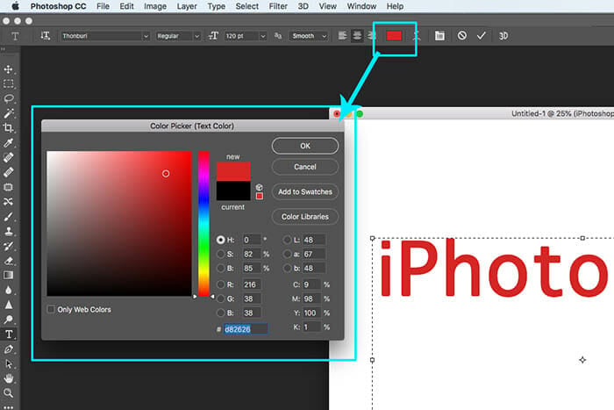Select the B blue radio button
This screenshot has width=614, height=410.
click(220, 313)
